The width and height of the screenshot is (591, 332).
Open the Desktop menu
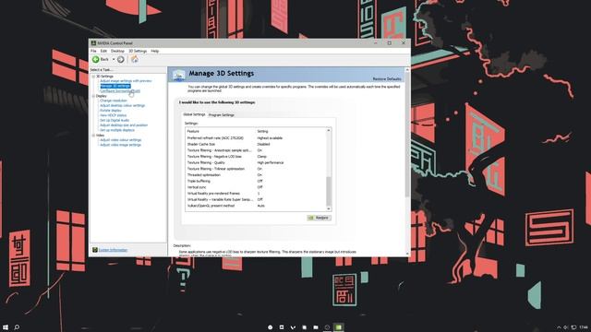pyautogui.click(x=117, y=51)
